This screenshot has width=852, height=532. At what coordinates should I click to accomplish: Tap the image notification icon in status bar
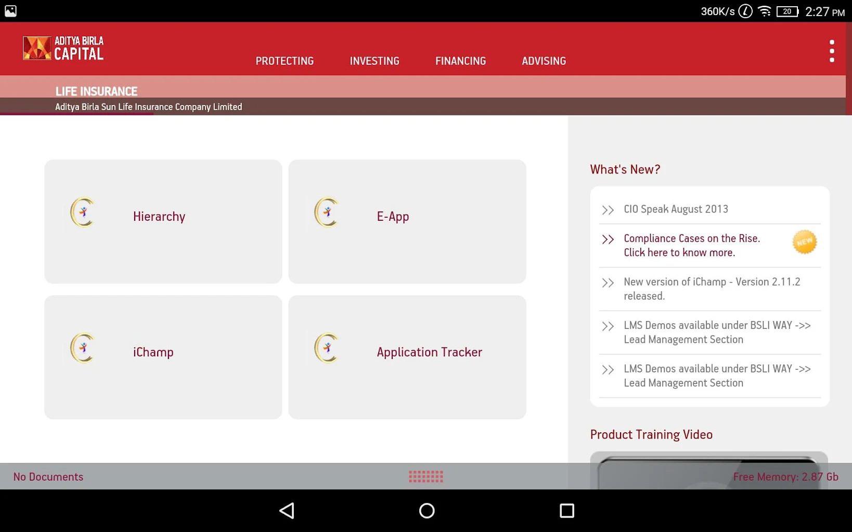[x=10, y=11]
